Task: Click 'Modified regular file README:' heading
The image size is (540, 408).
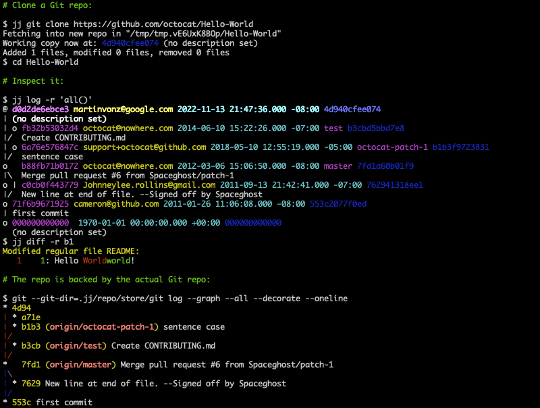Action: tap(71, 251)
